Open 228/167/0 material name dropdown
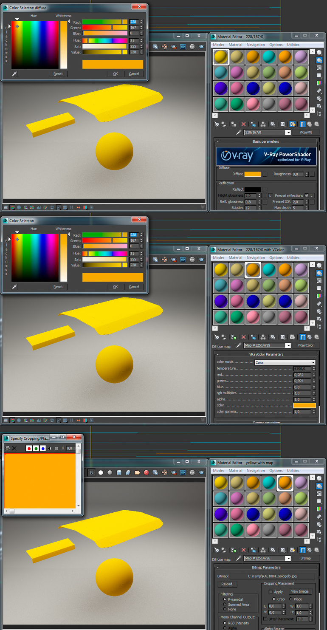 point(288,133)
